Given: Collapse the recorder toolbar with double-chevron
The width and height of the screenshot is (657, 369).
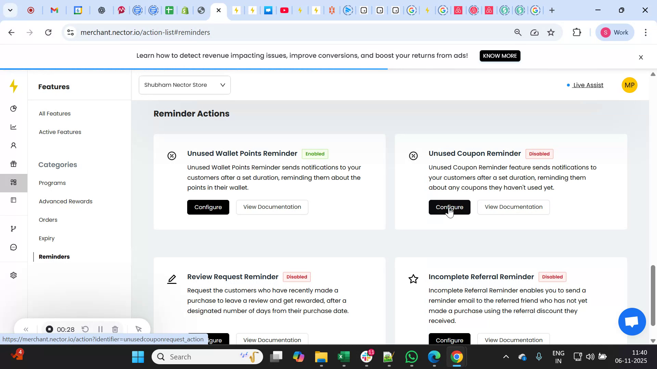Looking at the screenshot, I should pos(26,329).
